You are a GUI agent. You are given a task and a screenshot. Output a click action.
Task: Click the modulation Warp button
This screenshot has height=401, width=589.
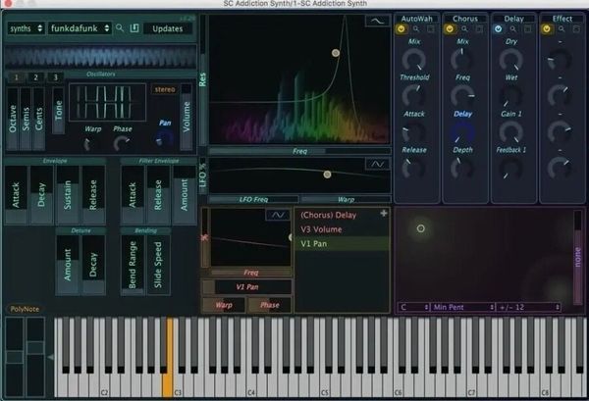tap(224, 305)
